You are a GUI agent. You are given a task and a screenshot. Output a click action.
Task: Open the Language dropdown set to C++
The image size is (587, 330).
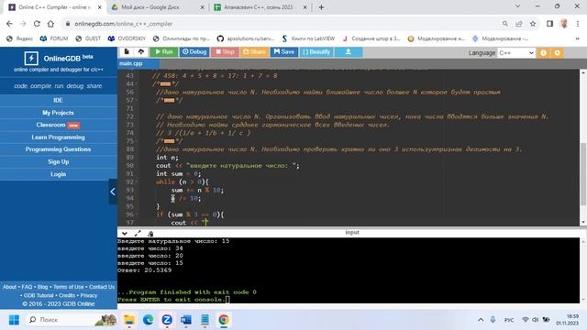coord(516,53)
